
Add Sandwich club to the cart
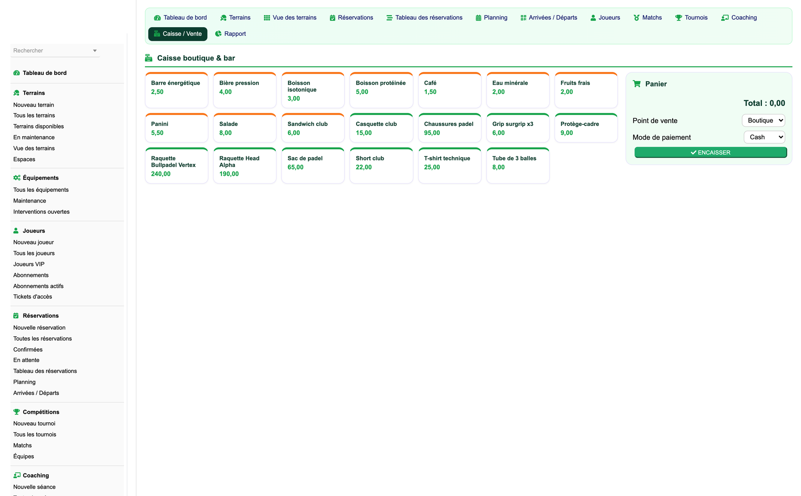313,128
